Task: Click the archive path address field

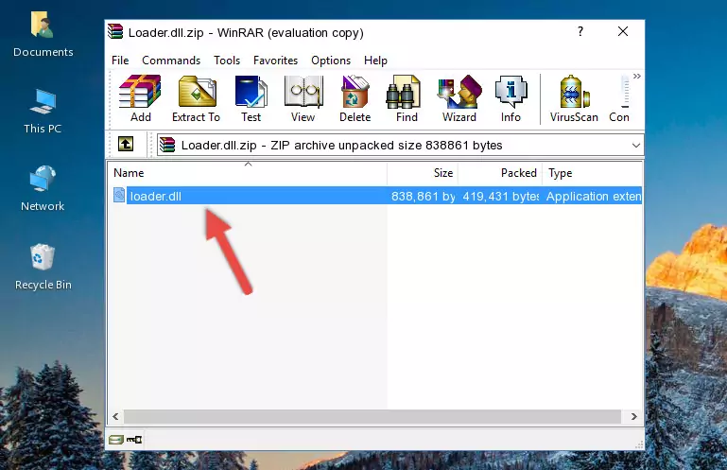Action: tap(400, 146)
